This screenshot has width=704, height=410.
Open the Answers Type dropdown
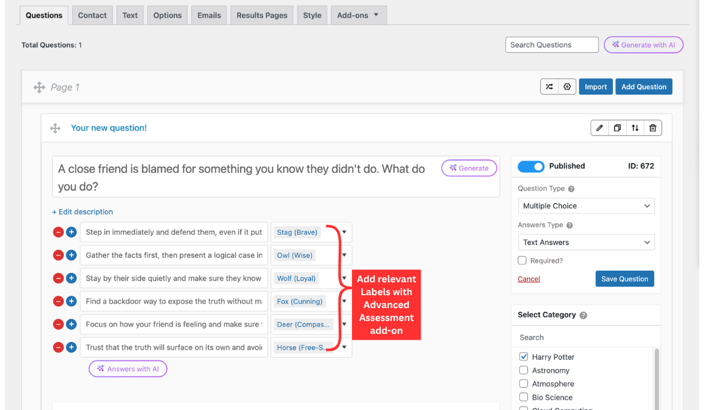(x=585, y=242)
